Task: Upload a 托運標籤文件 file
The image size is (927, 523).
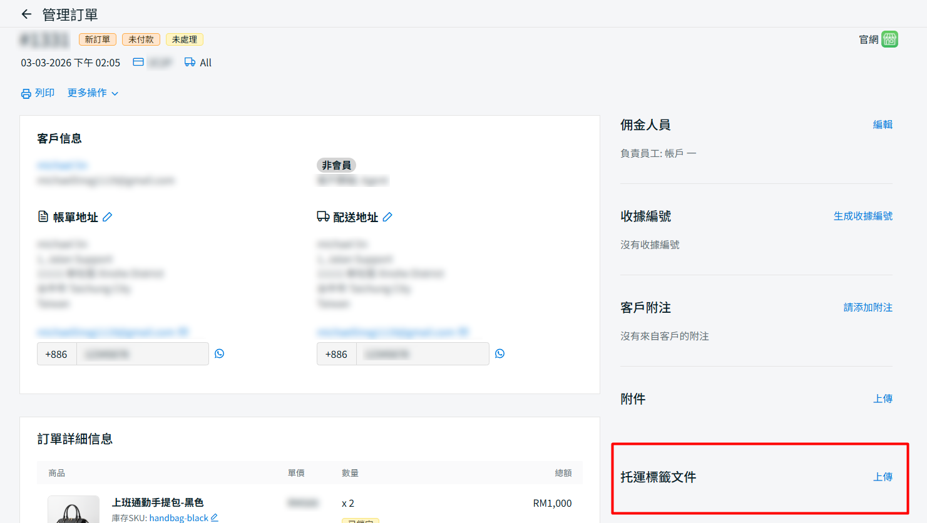Action: coord(883,477)
